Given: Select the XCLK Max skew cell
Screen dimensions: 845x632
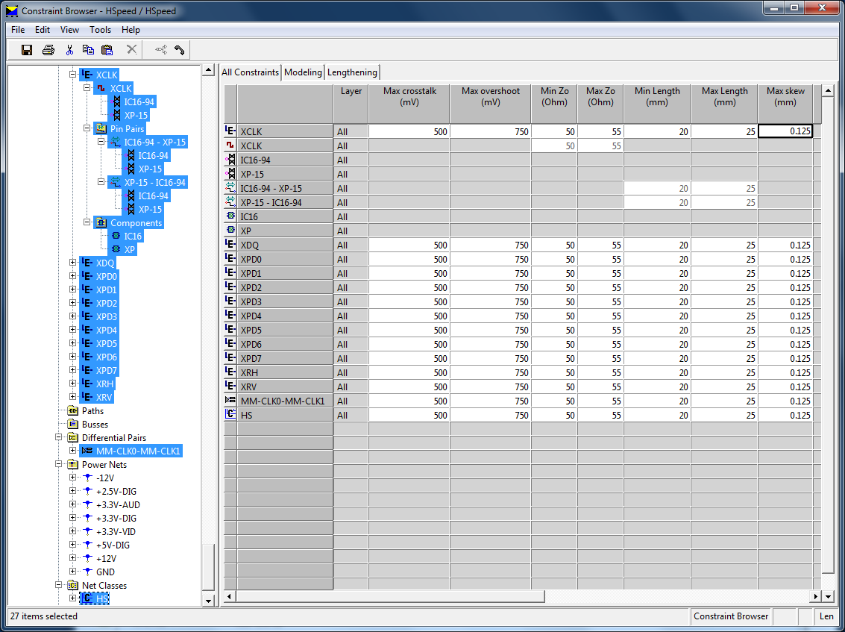Looking at the screenshot, I should pos(785,131).
